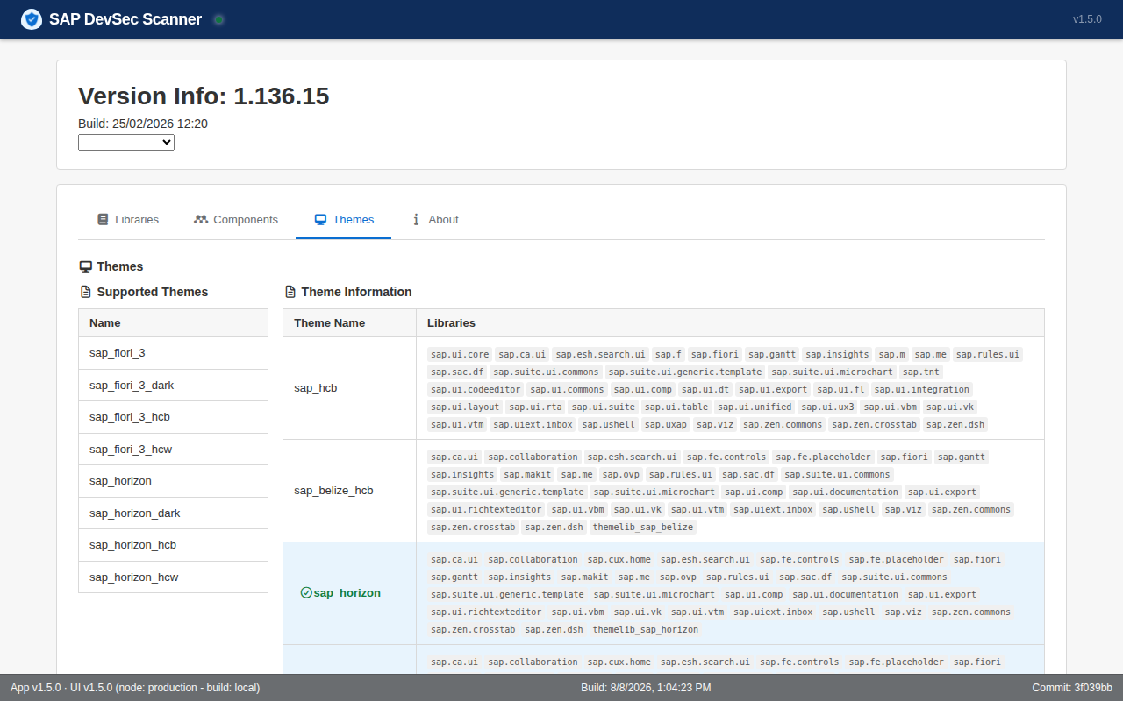This screenshot has height=701, width=1123.
Task: Click sap.ui.documentation tag in sap_belize_hcb row
Action: click(846, 492)
